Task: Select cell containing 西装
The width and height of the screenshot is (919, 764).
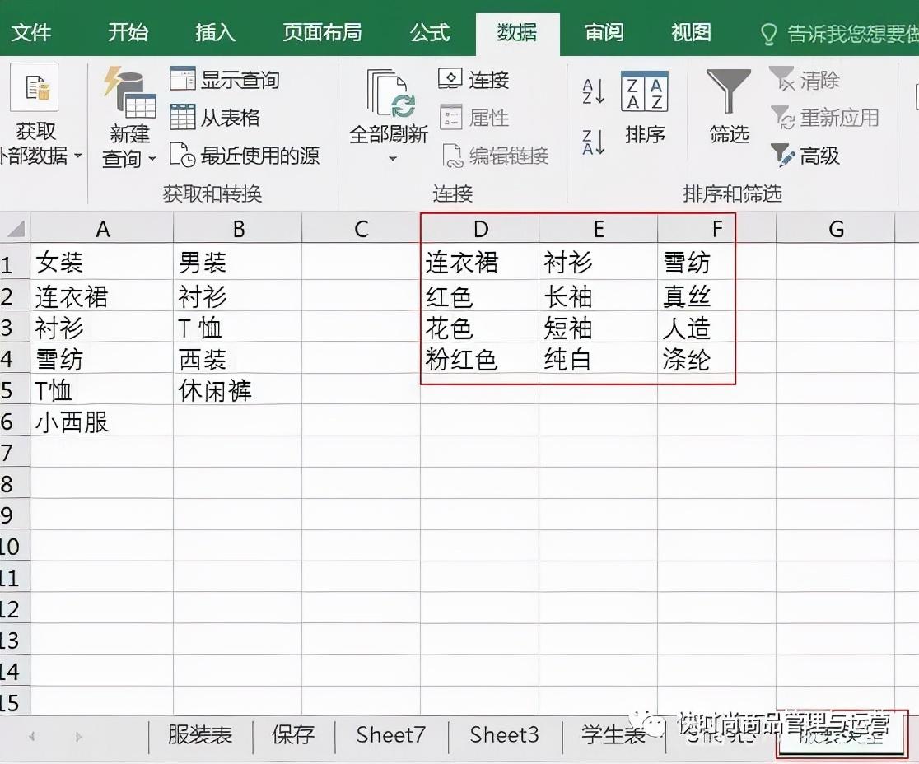Action: 238,359
